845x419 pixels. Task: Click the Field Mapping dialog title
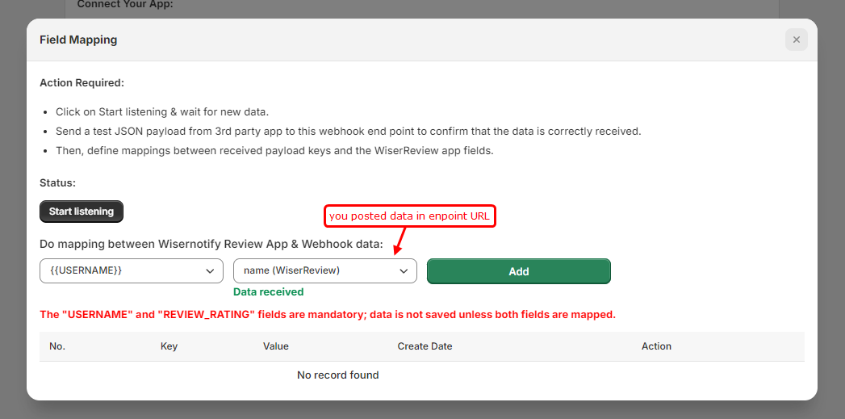78,40
